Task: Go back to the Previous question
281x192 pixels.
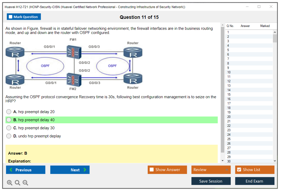Action: [26, 170]
